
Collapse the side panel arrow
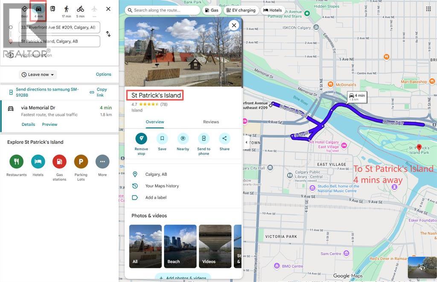[246, 142]
